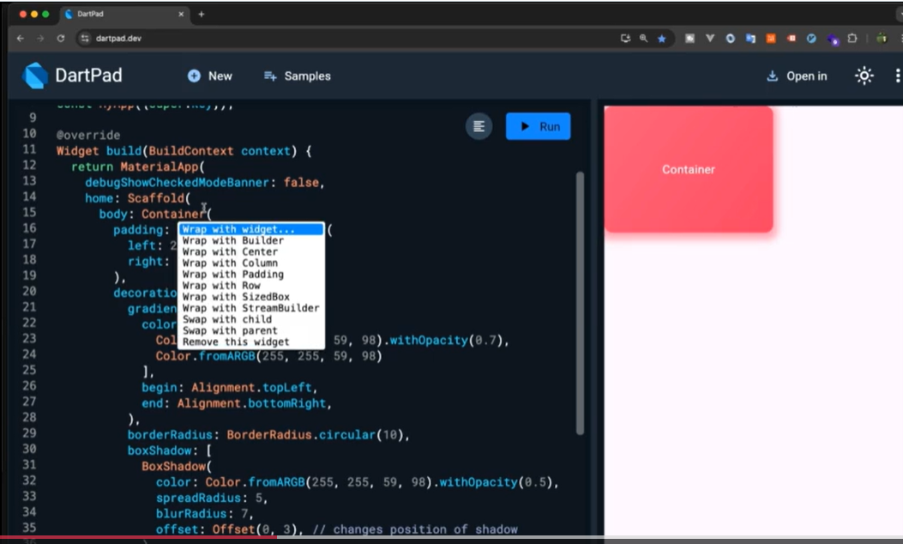Click the purple extension icon
Image resolution: width=903 pixels, height=544 pixels.
click(833, 39)
